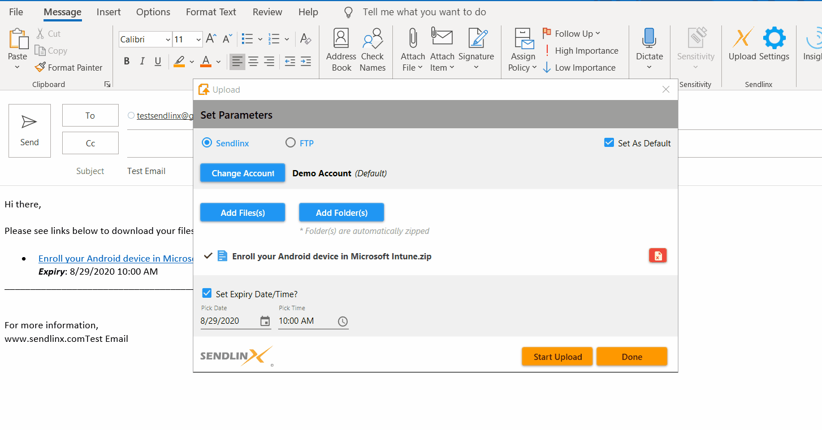Screen dimensions: 822x430
Task: Open the Help tab
Action: (x=308, y=12)
